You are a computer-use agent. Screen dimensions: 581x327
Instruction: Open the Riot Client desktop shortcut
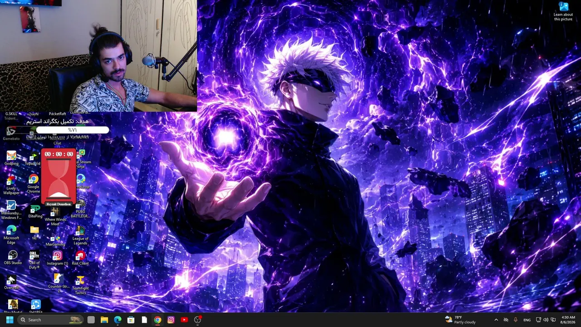(80, 258)
